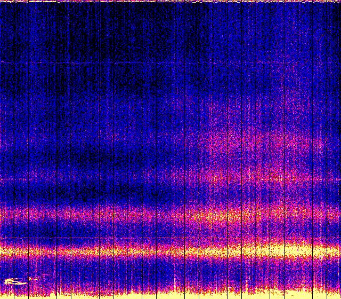This screenshot has width=341, height=299.
Task: Click the small faint streak right of the white blob
Action: click(x=34, y=278)
